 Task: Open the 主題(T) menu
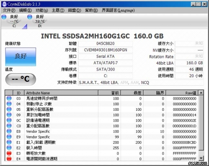(58, 10)
